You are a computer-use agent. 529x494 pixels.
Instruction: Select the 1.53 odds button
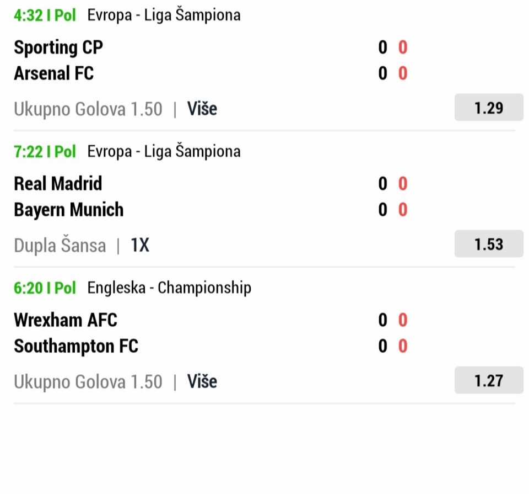click(488, 245)
